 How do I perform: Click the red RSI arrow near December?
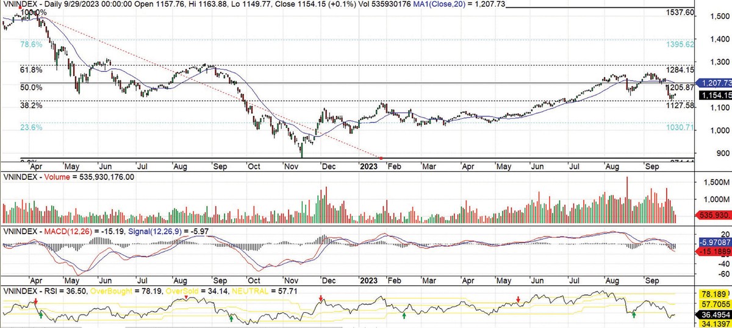click(x=321, y=298)
